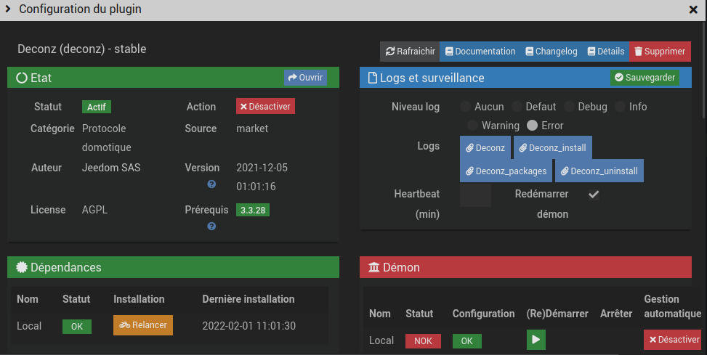The width and height of the screenshot is (707, 355).
Task: Open the plugin Changelog
Action: point(552,52)
